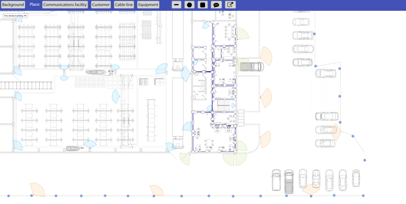The image size is (406, 204).
Task: Select the Customer place
Action: click(x=100, y=4)
